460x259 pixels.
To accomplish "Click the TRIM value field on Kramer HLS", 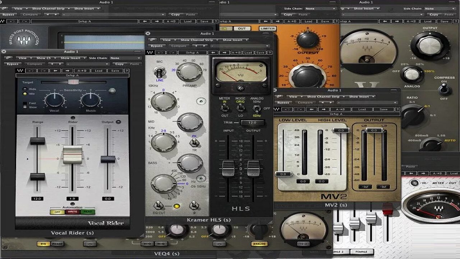I will coord(253,123).
